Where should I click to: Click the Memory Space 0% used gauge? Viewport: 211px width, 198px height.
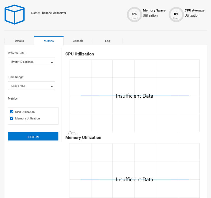click(x=134, y=14)
